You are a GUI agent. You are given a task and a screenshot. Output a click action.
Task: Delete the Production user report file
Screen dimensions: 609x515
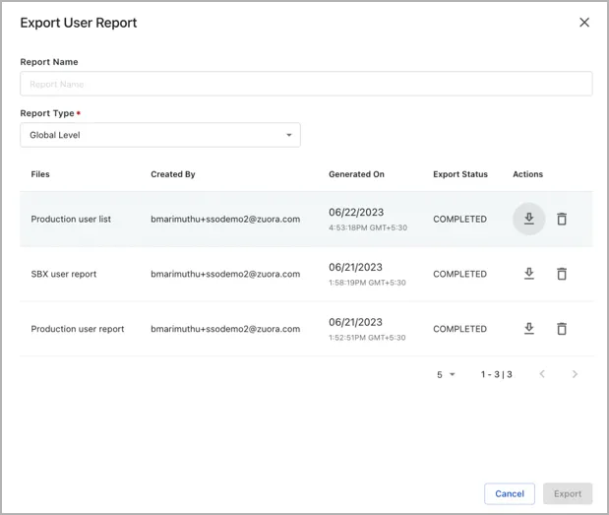point(562,329)
